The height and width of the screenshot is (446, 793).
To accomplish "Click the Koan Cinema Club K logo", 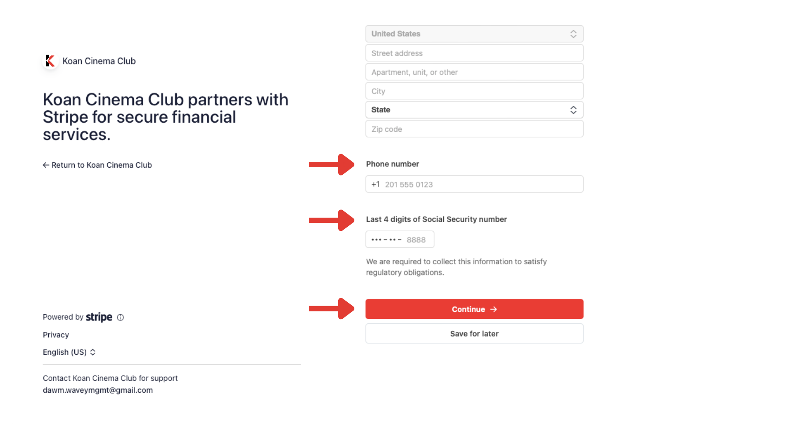I will click(x=50, y=61).
